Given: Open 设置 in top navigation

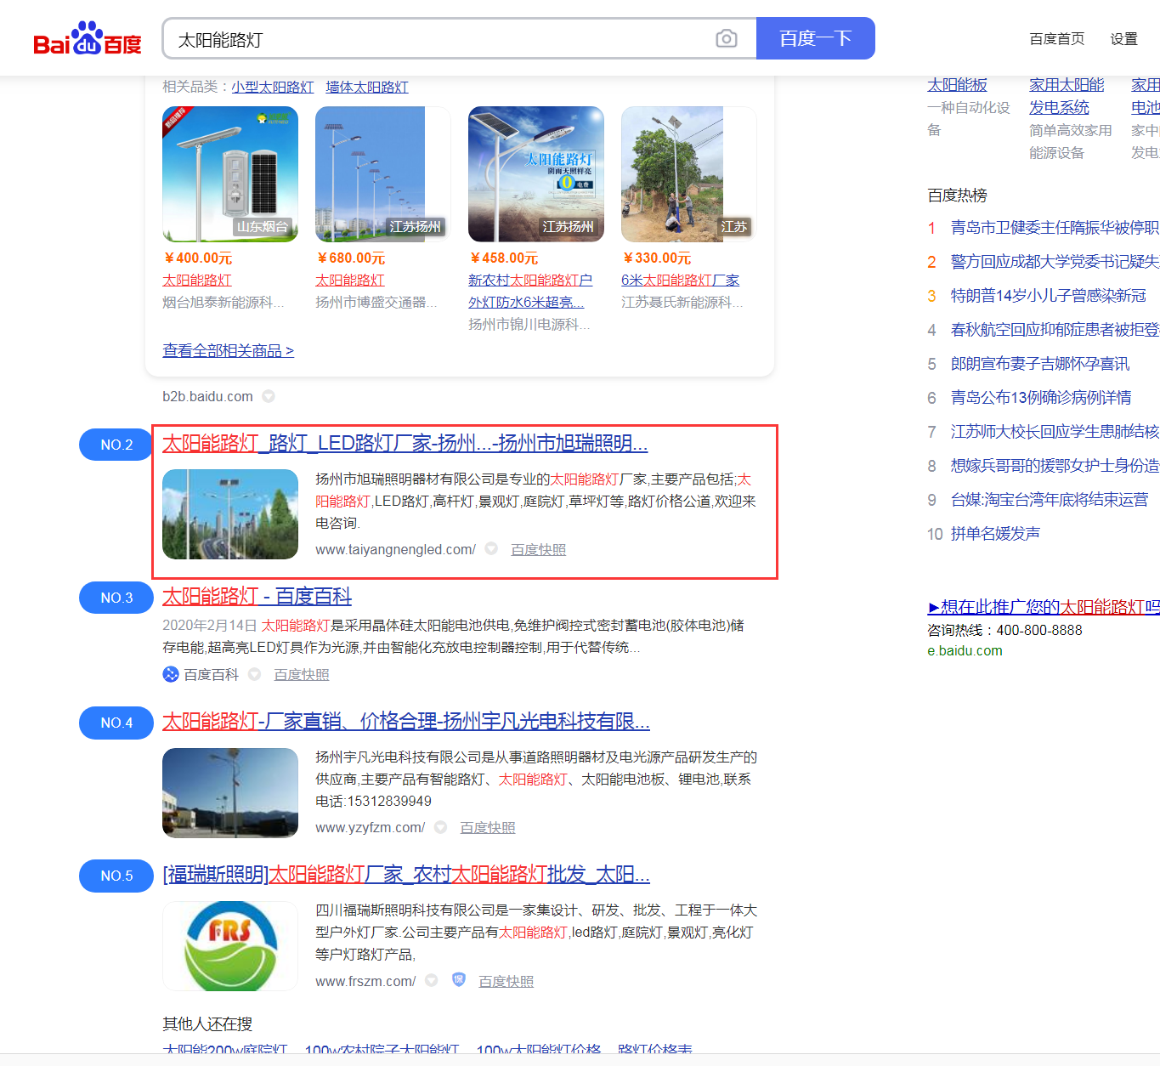Looking at the screenshot, I should (x=1123, y=39).
